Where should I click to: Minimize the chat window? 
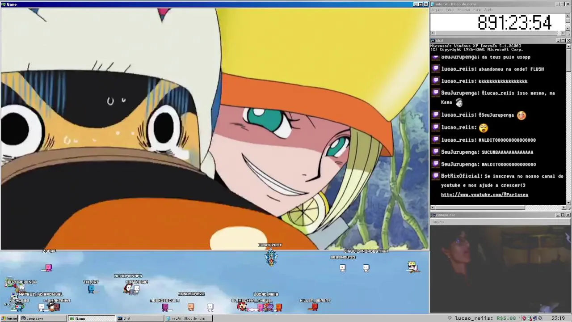558,41
